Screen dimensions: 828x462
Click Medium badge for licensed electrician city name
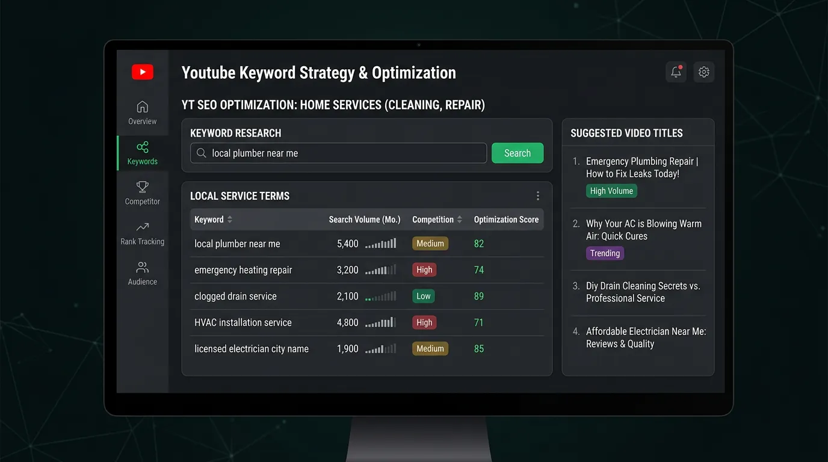tap(430, 349)
